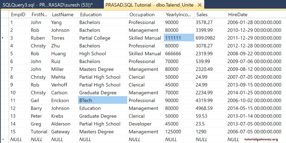Click the 4968.59 Sales cell
286x143 pixels.
coord(204,108)
